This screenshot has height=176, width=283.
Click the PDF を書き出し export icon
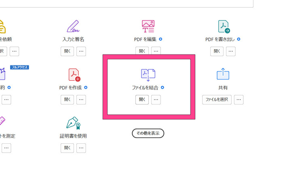[x=224, y=27]
